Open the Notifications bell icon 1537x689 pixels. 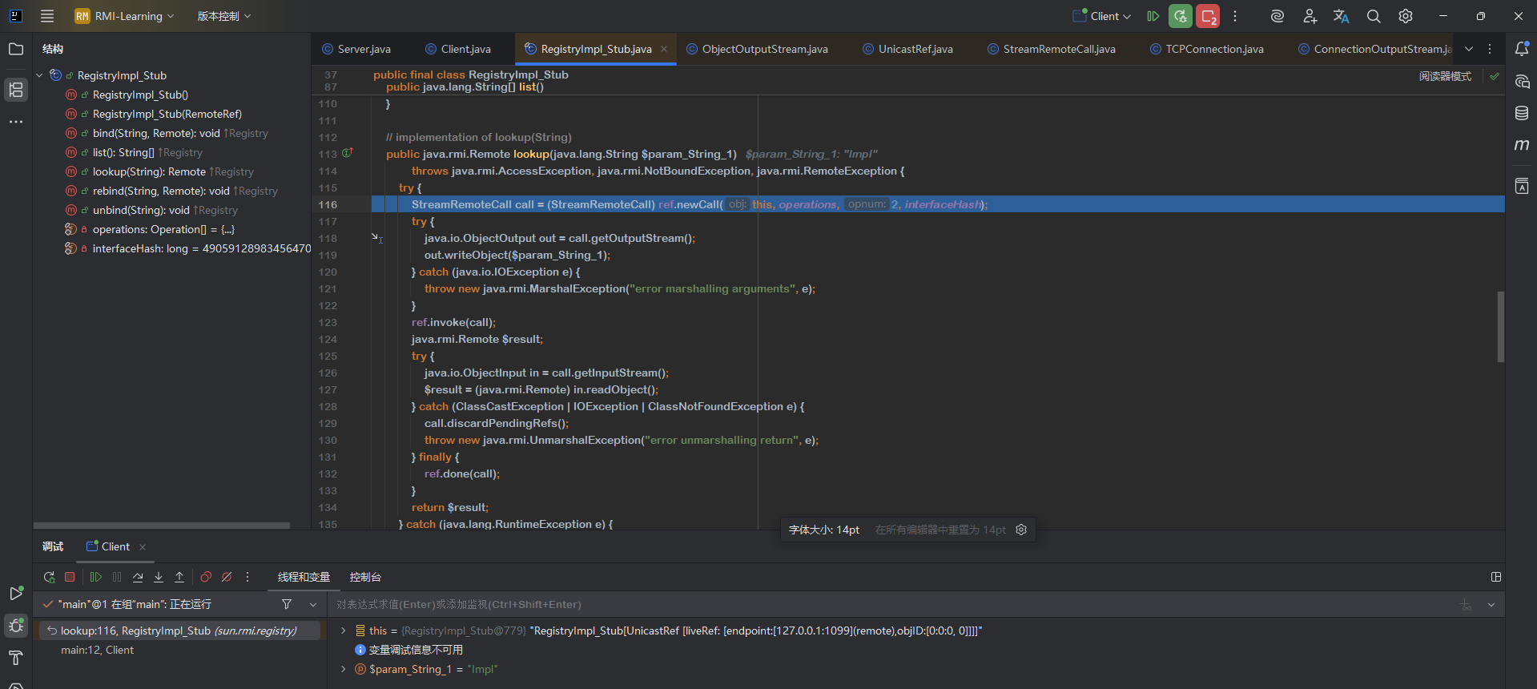[1522, 49]
